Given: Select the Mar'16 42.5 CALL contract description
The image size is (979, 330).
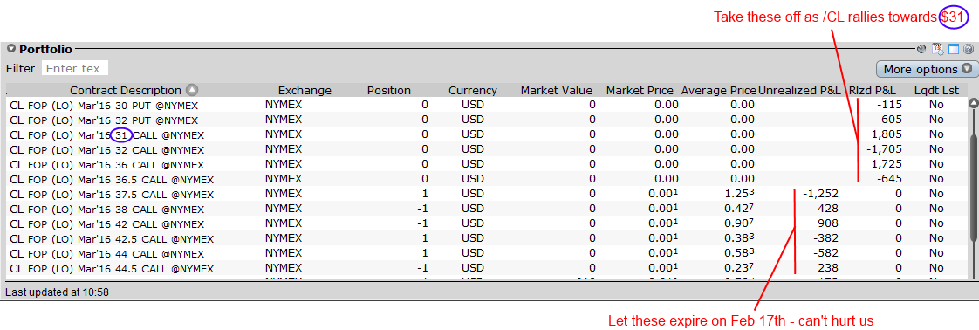Looking at the screenshot, I should tap(112, 238).
